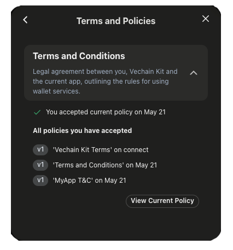Screen dimensions: 233x250
Task: Open 'MyApp T&C' on May 21 entry
Action: click(90, 181)
